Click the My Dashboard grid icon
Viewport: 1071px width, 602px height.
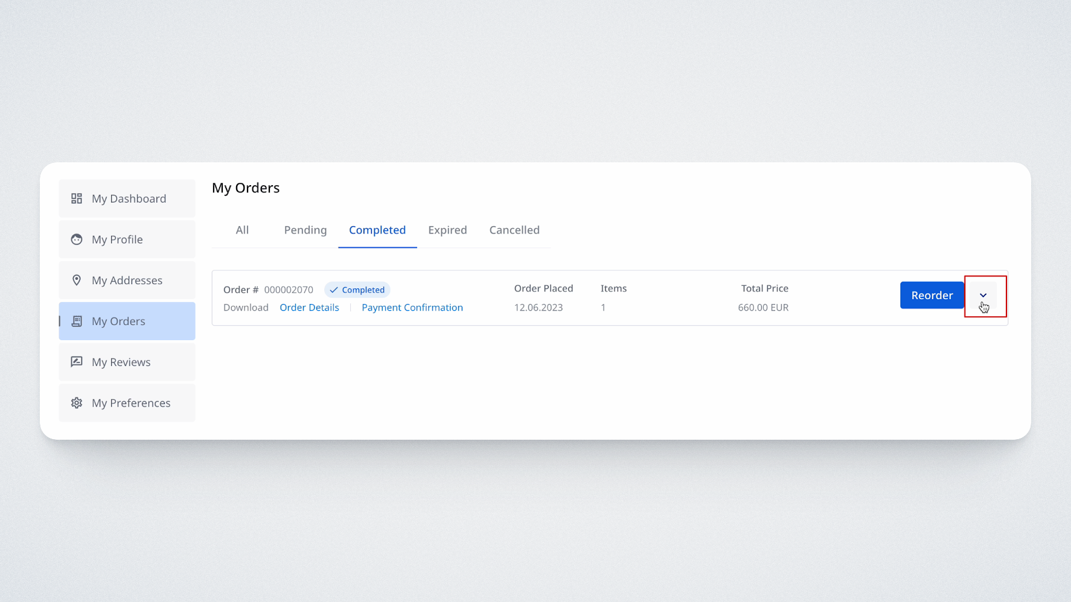77,198
